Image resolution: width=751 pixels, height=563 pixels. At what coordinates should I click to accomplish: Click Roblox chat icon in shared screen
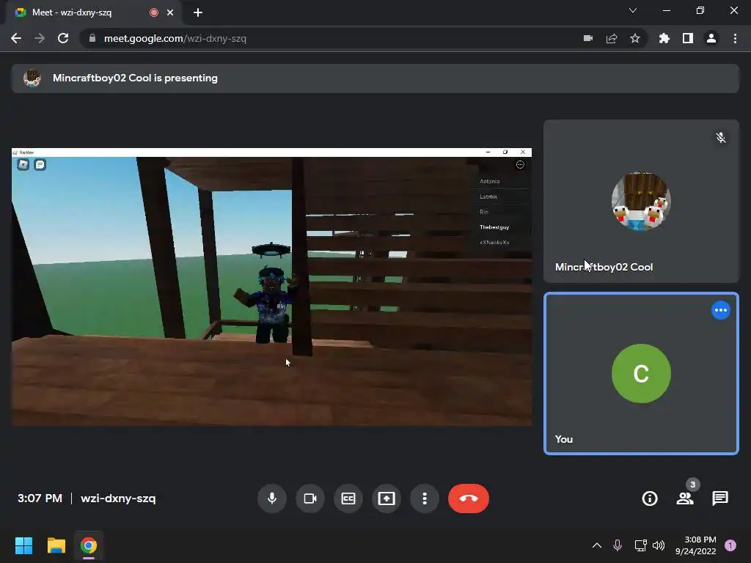click(40, 165)
